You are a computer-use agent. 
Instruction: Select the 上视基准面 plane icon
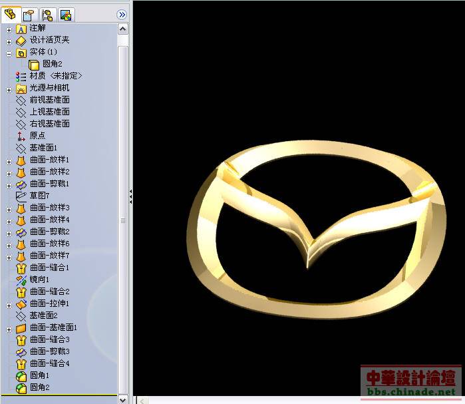coord(21,112)
